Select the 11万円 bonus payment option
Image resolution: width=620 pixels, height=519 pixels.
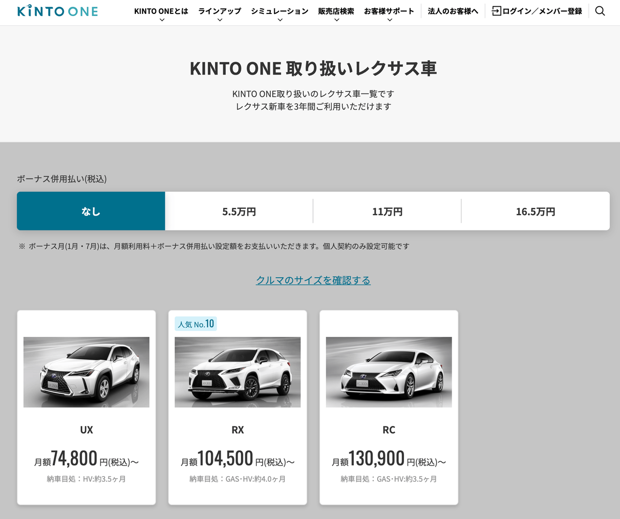point(387,211)
